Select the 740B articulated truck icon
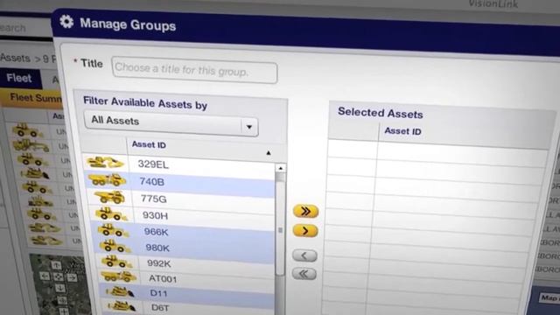 107,179
